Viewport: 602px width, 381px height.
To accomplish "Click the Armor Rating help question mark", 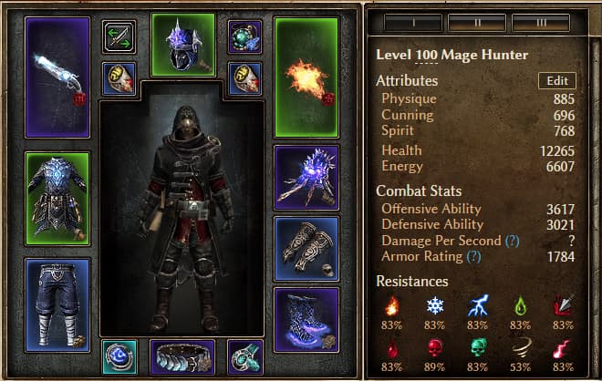I will pyautogui.click(x=473, y=256).
